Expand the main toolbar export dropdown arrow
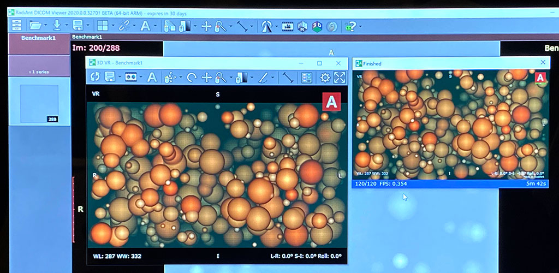The height and width of the screenshot is (273, 559). click(88, 26)
